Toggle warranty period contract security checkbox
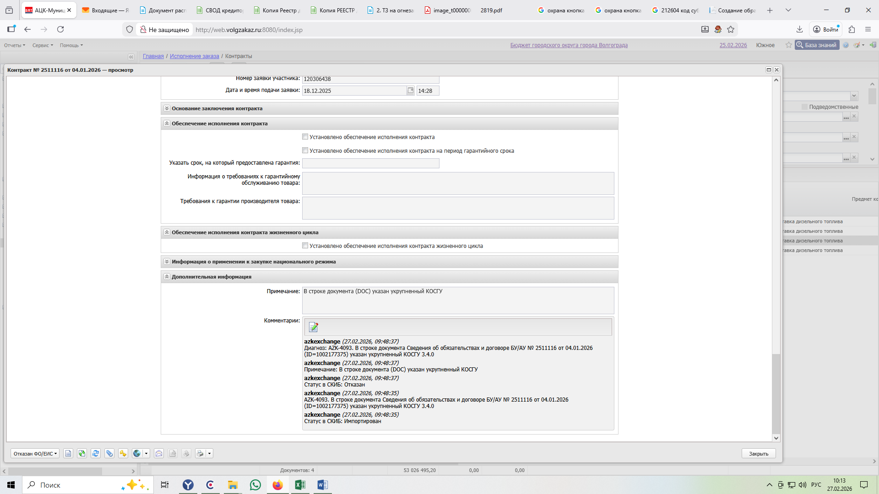879x494 pixels. coord(305,150)
